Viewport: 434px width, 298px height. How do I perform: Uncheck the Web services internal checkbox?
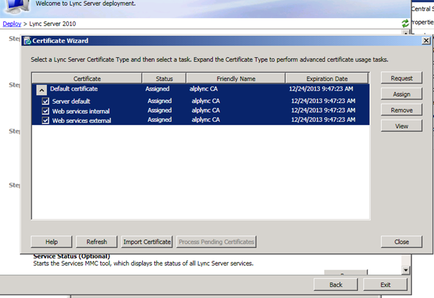45,111
